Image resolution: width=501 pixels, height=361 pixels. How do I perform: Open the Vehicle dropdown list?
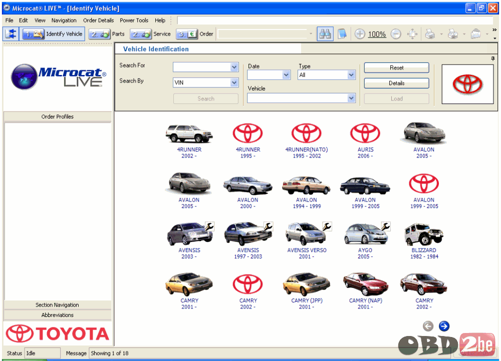tap(351, 98)
